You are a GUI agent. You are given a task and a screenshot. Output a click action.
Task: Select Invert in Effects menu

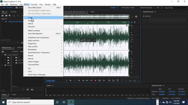point(43,17)
